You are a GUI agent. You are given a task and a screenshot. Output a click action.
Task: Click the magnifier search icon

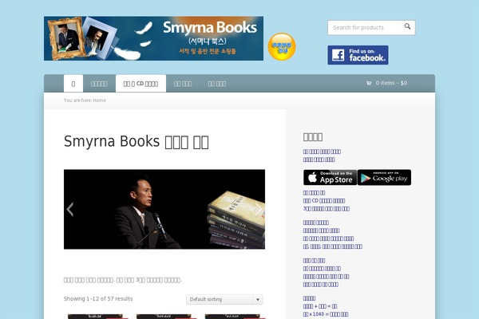(407, 26)
